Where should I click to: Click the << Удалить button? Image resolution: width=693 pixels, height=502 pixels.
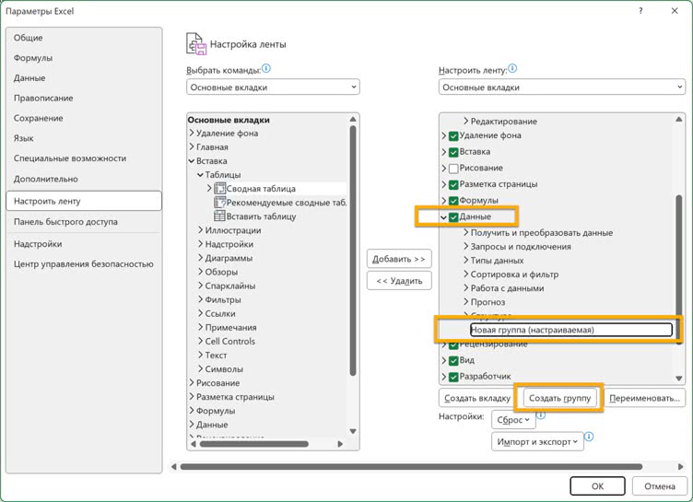pos(399,281)
